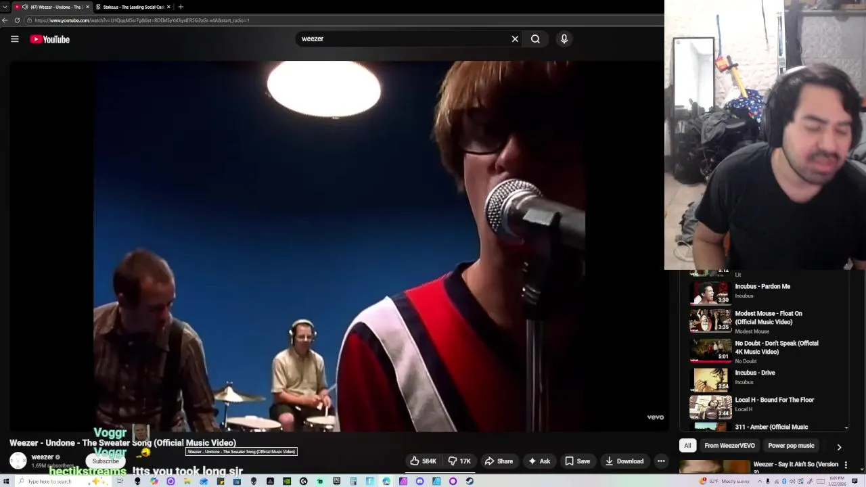
Task: Go to the YouTube home logo
Action: 49,39
